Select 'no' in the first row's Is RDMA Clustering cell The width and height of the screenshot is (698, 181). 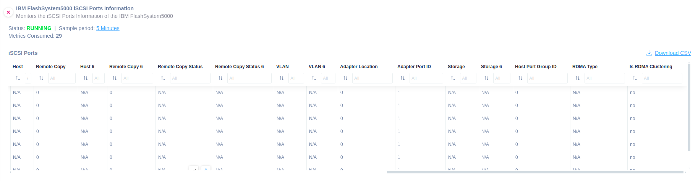coord(632,93)
